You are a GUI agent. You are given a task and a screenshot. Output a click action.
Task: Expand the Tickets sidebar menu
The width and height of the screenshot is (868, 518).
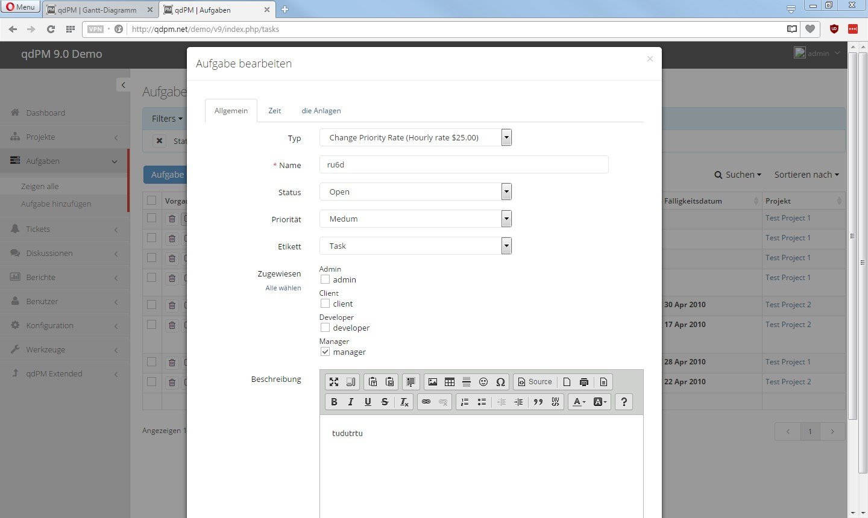click(64, 229)
